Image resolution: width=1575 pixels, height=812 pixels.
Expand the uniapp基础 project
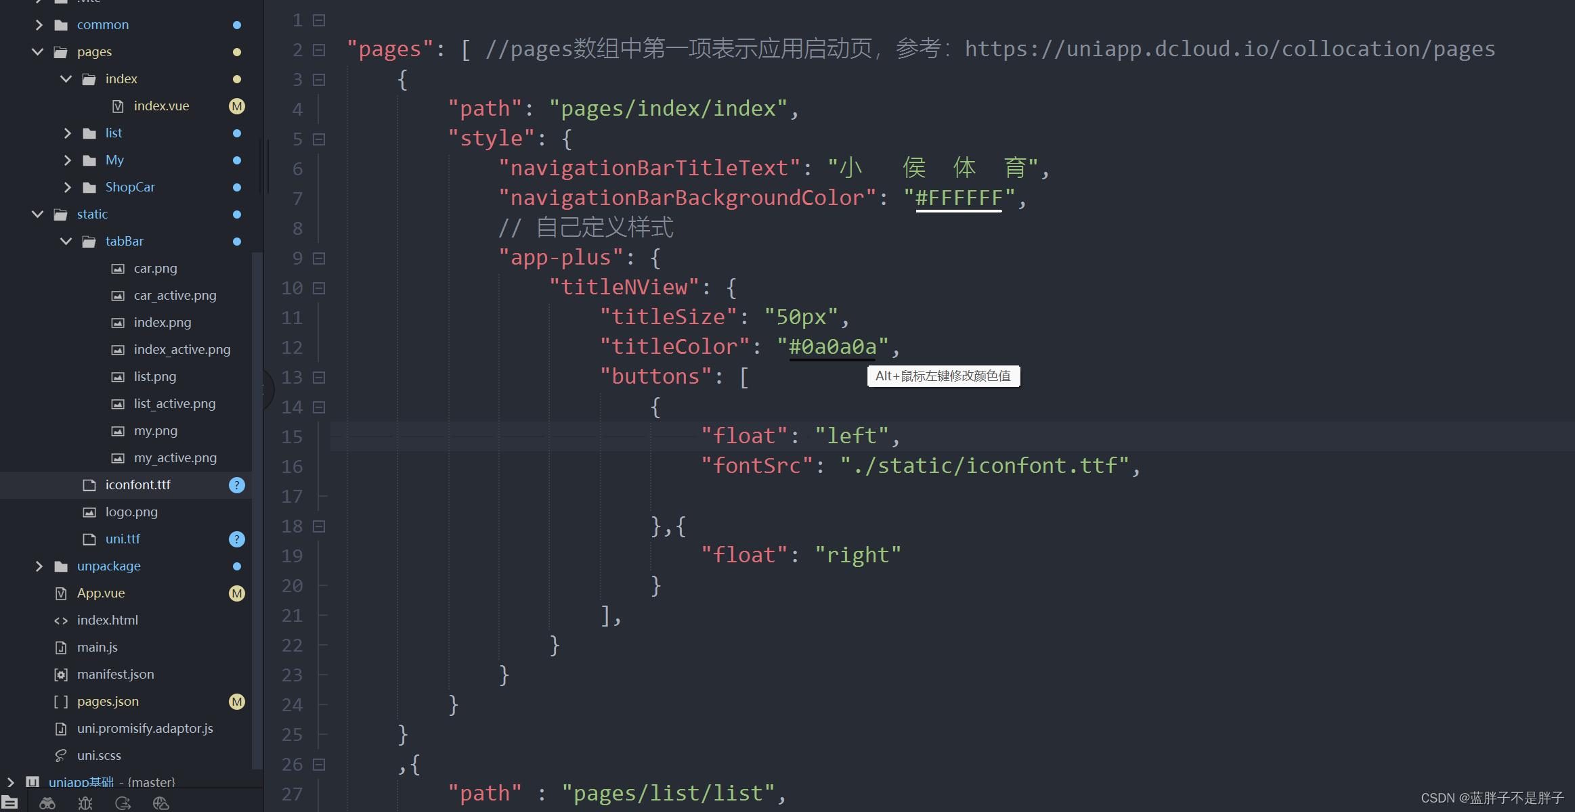click(10, 782)
